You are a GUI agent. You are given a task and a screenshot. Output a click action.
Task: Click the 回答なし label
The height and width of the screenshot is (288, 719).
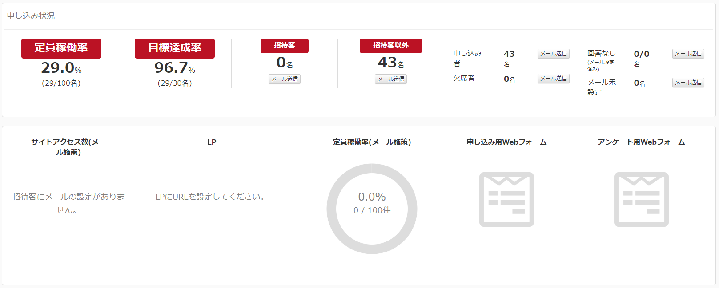(x=602, y=53)
